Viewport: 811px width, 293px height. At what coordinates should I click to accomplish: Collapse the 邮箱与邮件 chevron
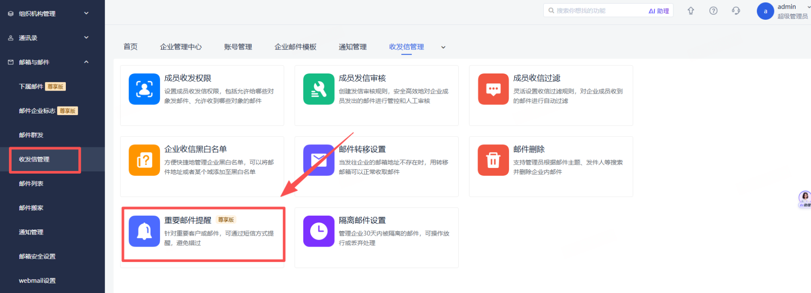tap(86, 62)
